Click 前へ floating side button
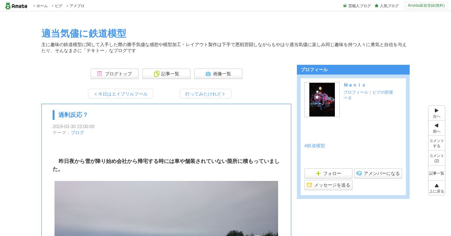Image resolution: width=451 pixels, height=236 pixels. point(437,128)
